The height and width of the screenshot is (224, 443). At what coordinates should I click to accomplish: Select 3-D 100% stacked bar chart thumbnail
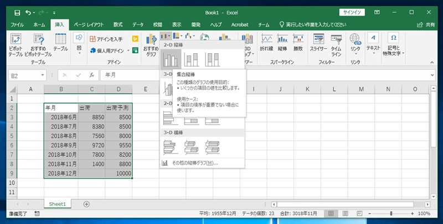pyautogui.click(x=212, y=147)
